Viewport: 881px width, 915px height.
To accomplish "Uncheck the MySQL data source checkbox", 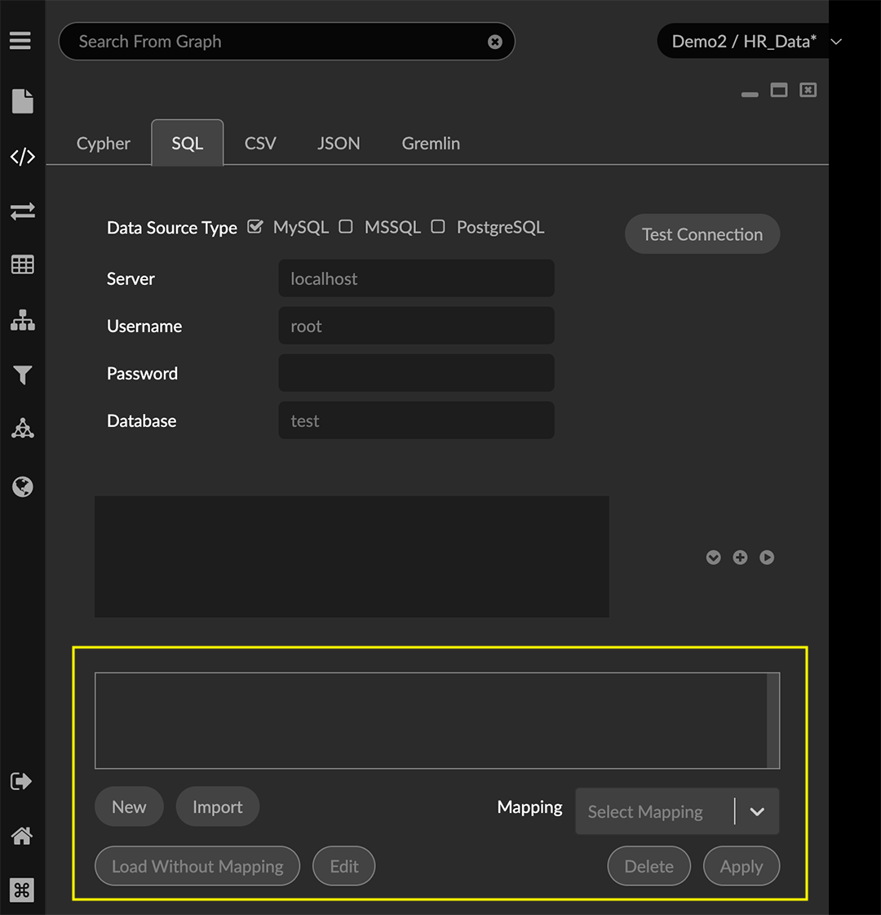I will (255, 227).
